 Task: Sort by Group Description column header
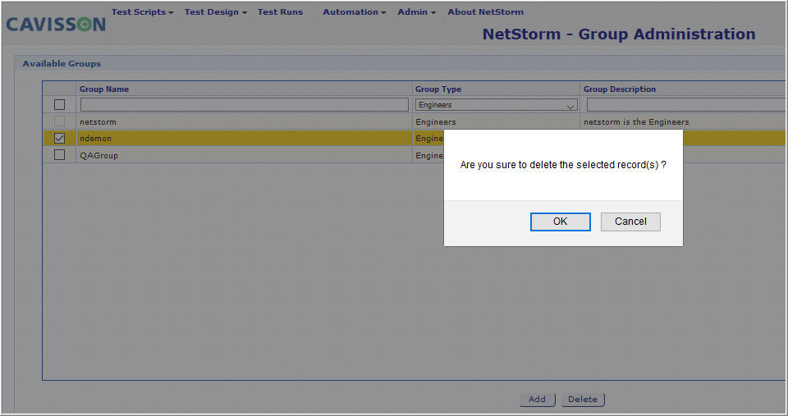[x=619, y=89]
